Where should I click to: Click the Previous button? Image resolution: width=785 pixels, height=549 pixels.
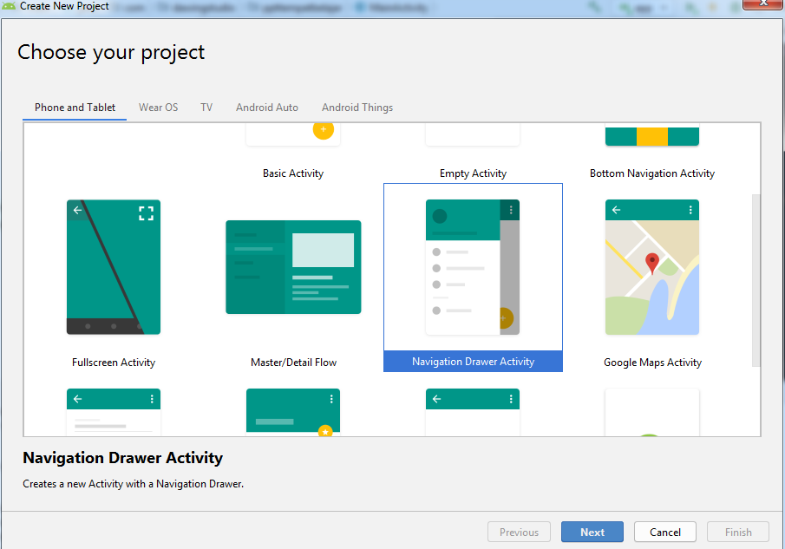pyautogui.click(x=519, y=532)
